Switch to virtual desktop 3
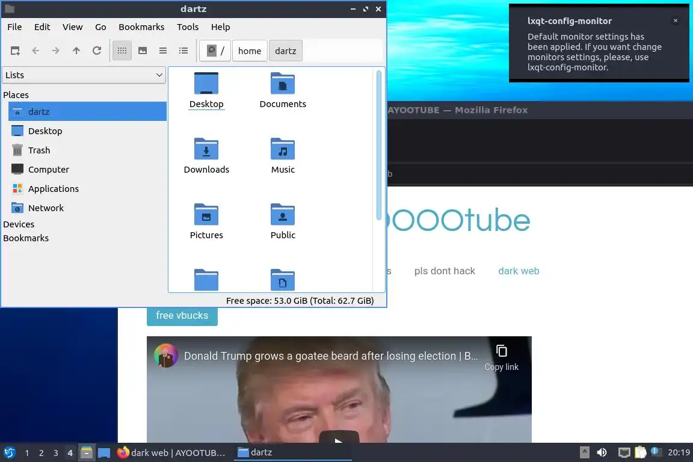693x462 pixels. [x=56, y=453]
